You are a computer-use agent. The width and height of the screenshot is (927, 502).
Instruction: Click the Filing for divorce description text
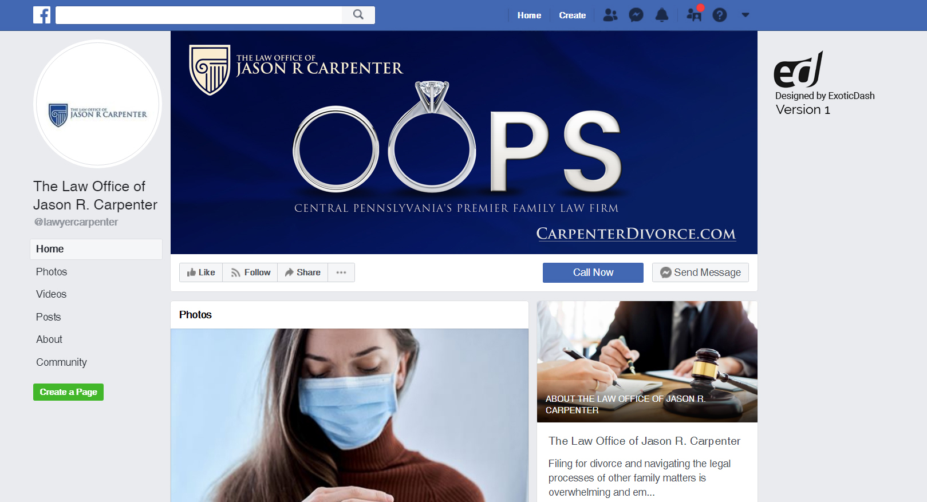coord(640,478)
